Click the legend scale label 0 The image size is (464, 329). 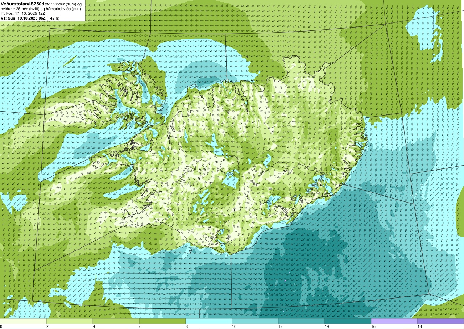click(x=1, y=326)
